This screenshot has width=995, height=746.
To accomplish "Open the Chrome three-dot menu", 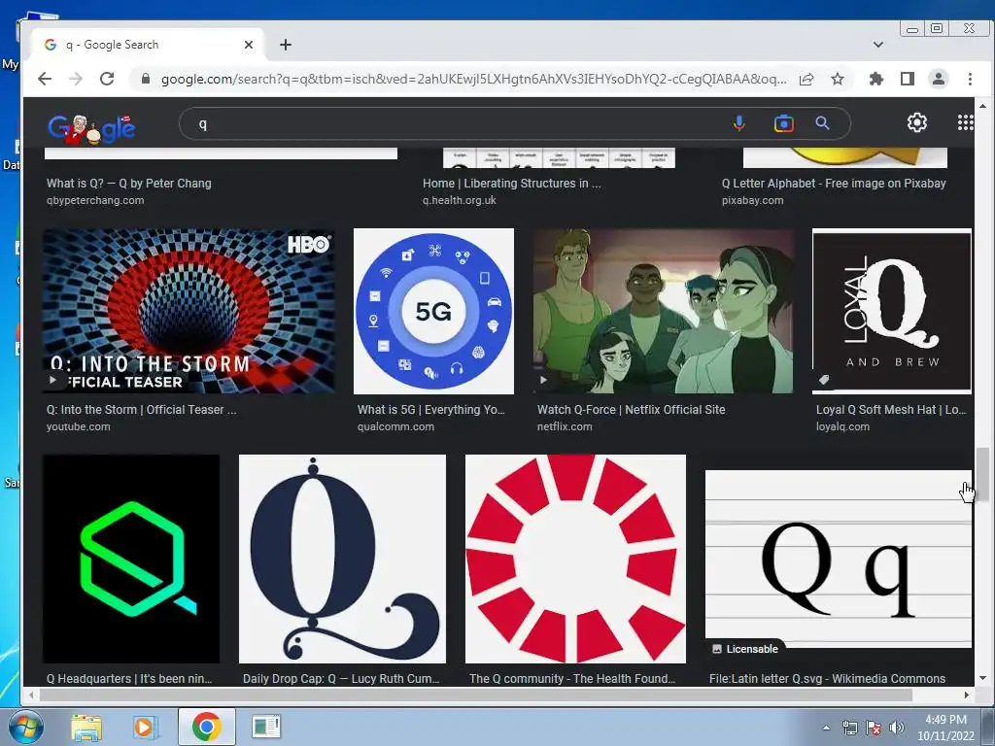I will point(970,79).
